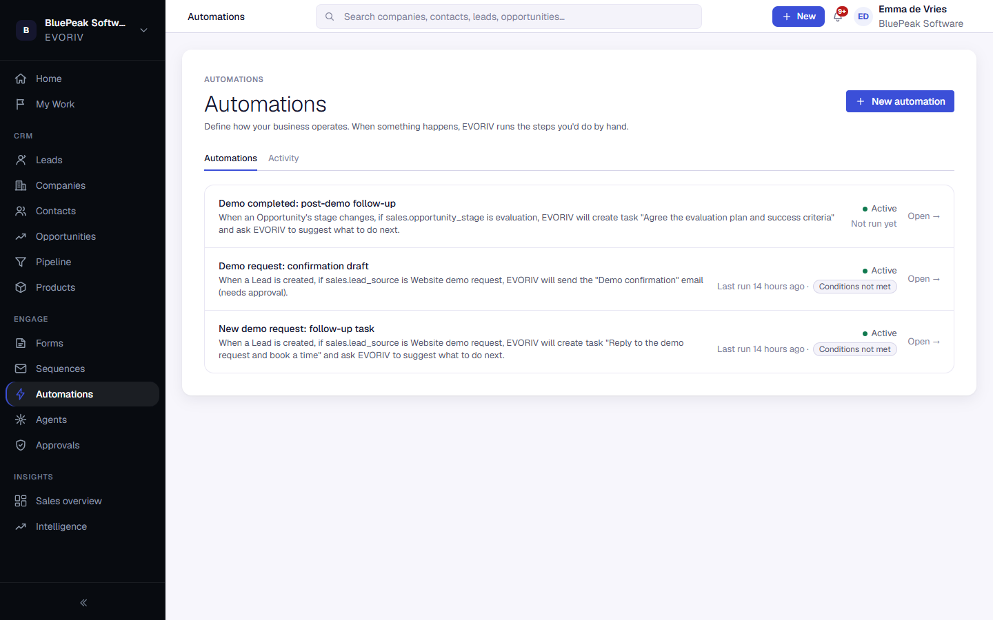Click title New demo request: follow-up task

click(x=297, y=329)
